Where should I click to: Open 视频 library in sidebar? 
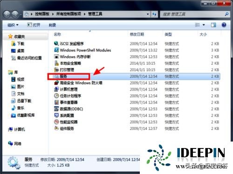(x=18, y=79)
